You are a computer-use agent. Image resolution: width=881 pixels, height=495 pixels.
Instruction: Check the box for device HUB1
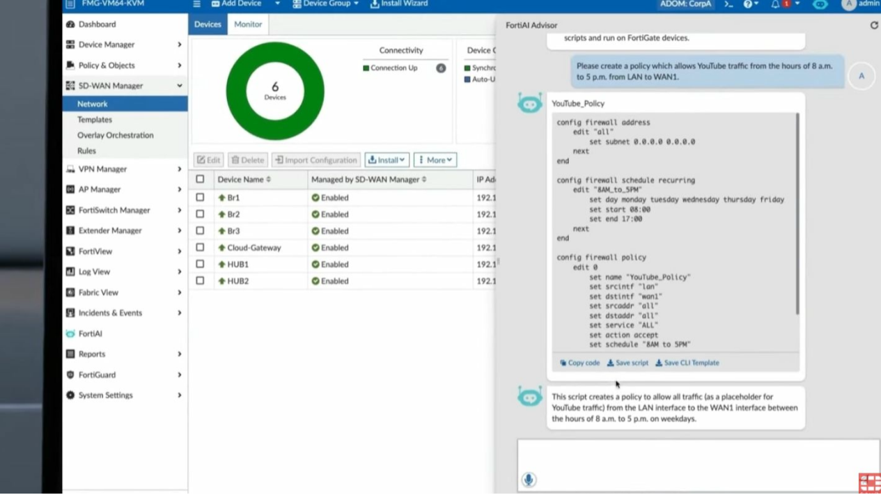click(200, 265)
